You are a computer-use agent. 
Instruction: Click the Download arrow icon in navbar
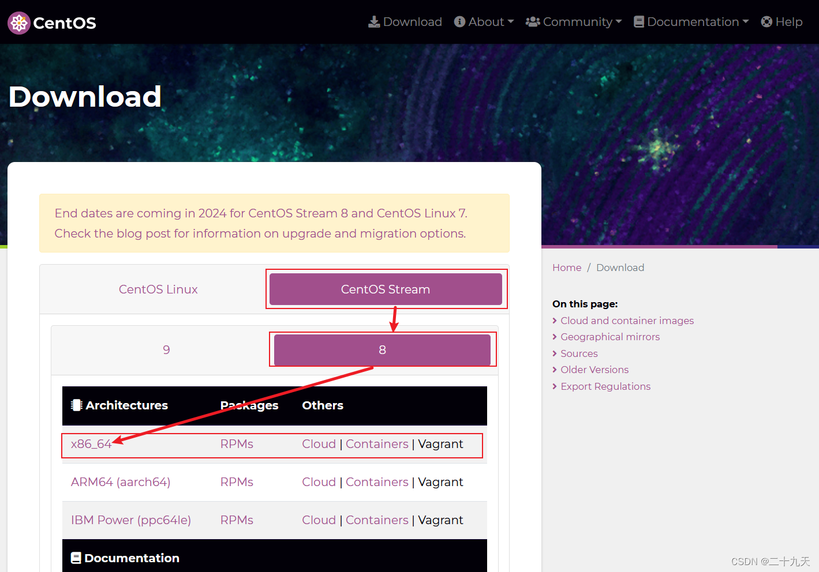[374, 22]
